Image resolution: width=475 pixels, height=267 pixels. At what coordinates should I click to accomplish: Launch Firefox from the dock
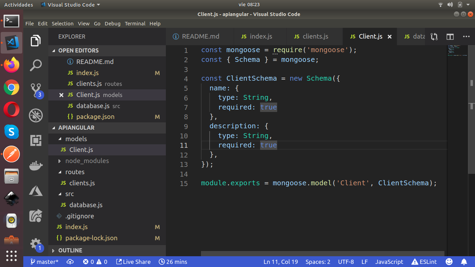[x=11, y=65]
